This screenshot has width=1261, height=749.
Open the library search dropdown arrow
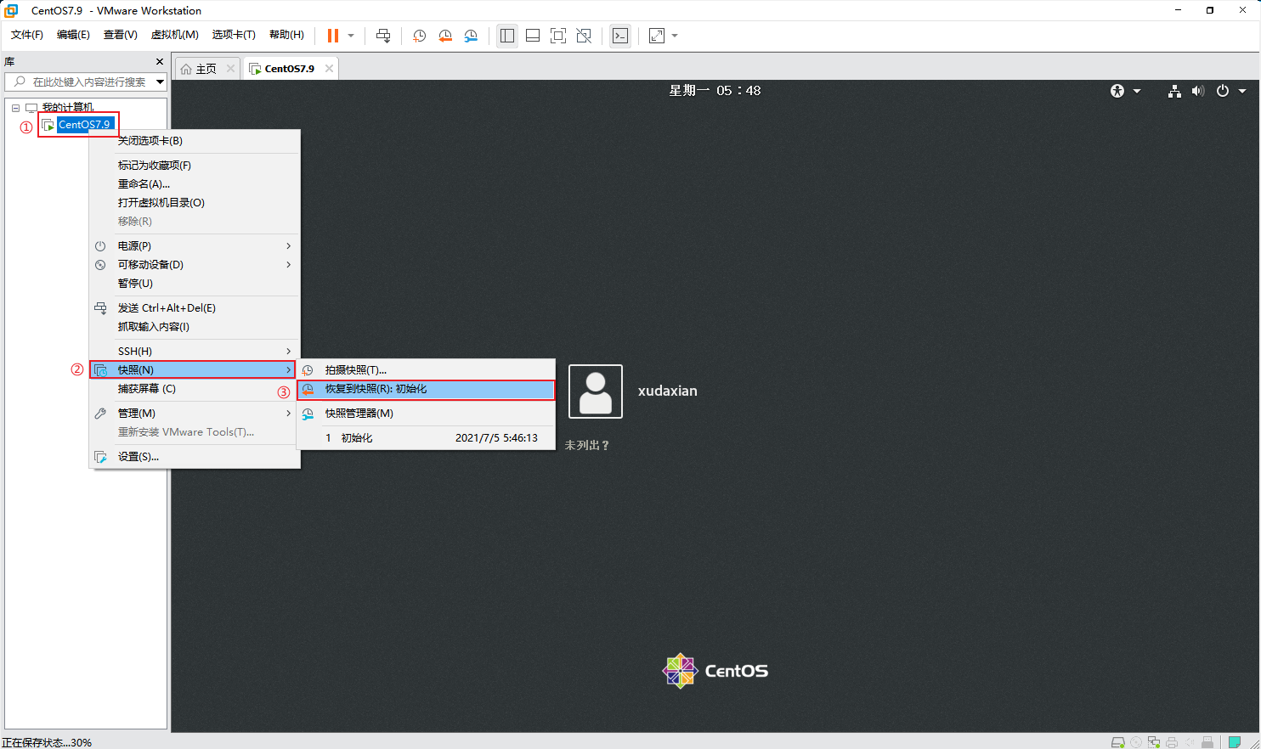coord(160,82)
